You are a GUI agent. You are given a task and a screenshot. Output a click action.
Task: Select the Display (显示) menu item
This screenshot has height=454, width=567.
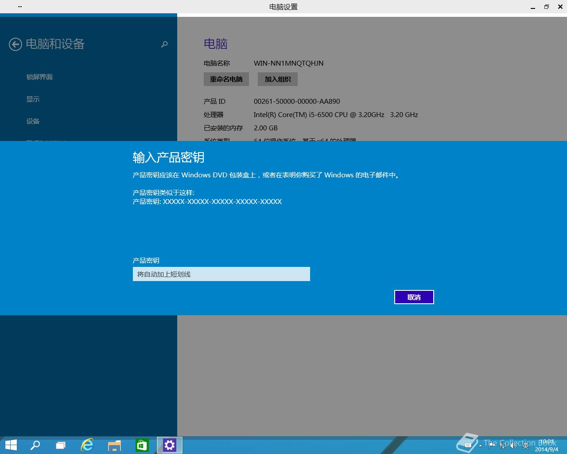click(x=33, y=99)
